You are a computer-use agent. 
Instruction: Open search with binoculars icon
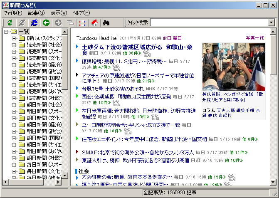point(106,23)
